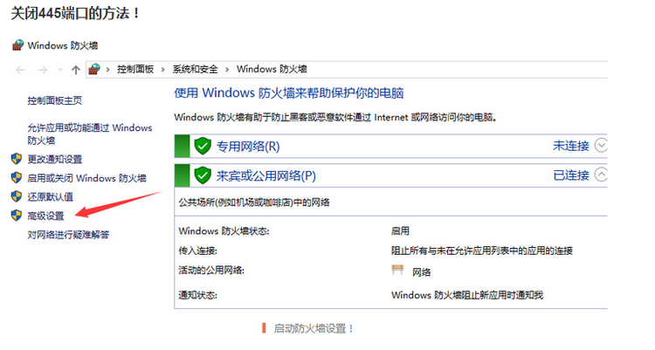Click the 网络 bench icon under active networks
655x350 pixels.
(398, 271)
